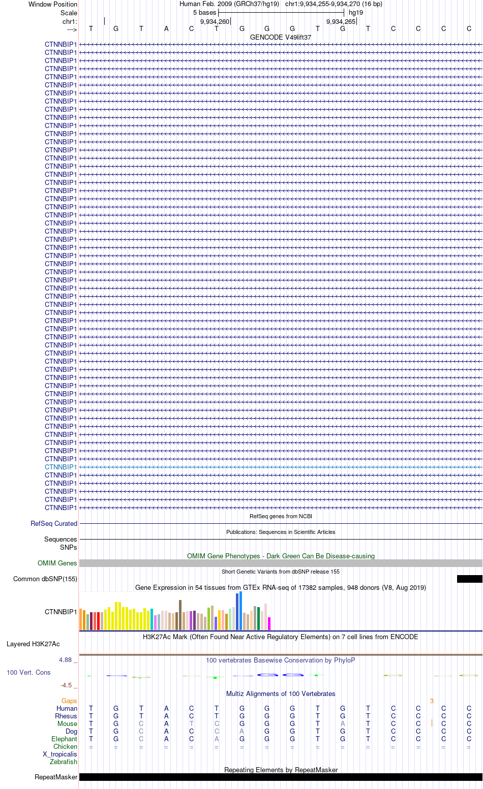The height and width of the screenshot is (789, 483).
Task: Click the RepeatMasker track label
Action: 56,777
